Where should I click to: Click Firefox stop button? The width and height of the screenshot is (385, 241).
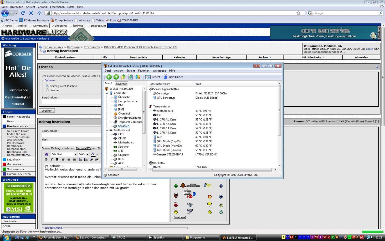click(x=31, y=13)
